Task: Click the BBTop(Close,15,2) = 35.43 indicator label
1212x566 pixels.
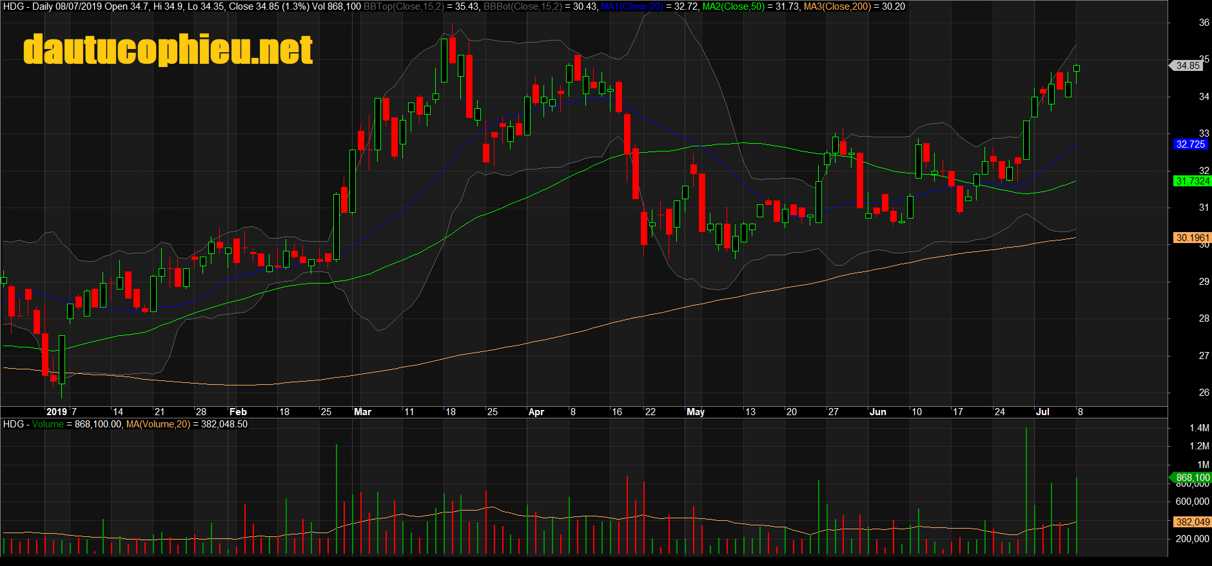Action: click(x=422, y=6)
